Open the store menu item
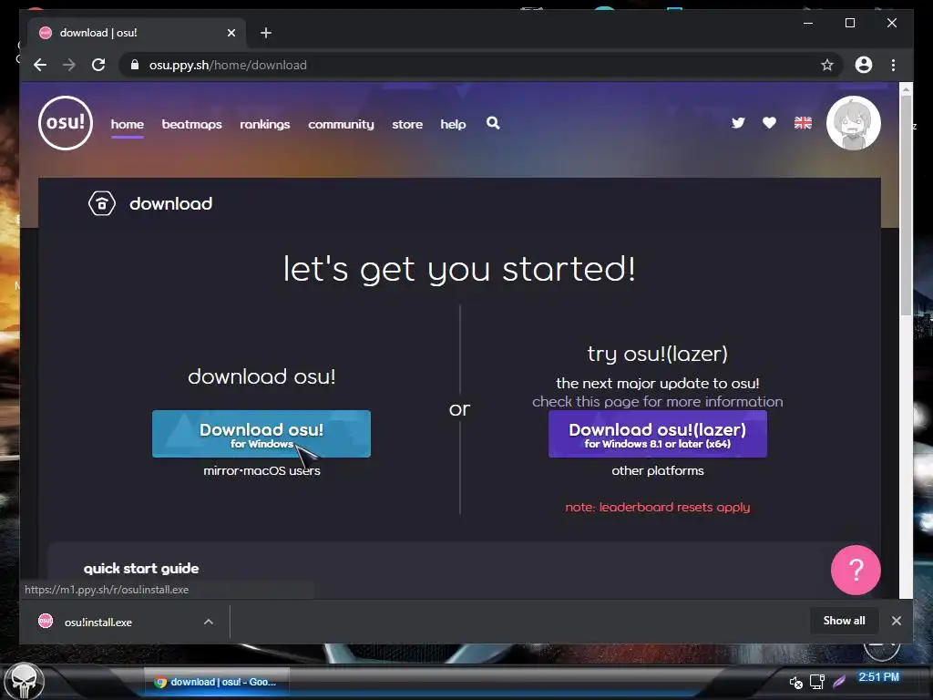This screenshot has width=933, height=700. (x=407, y=124)
